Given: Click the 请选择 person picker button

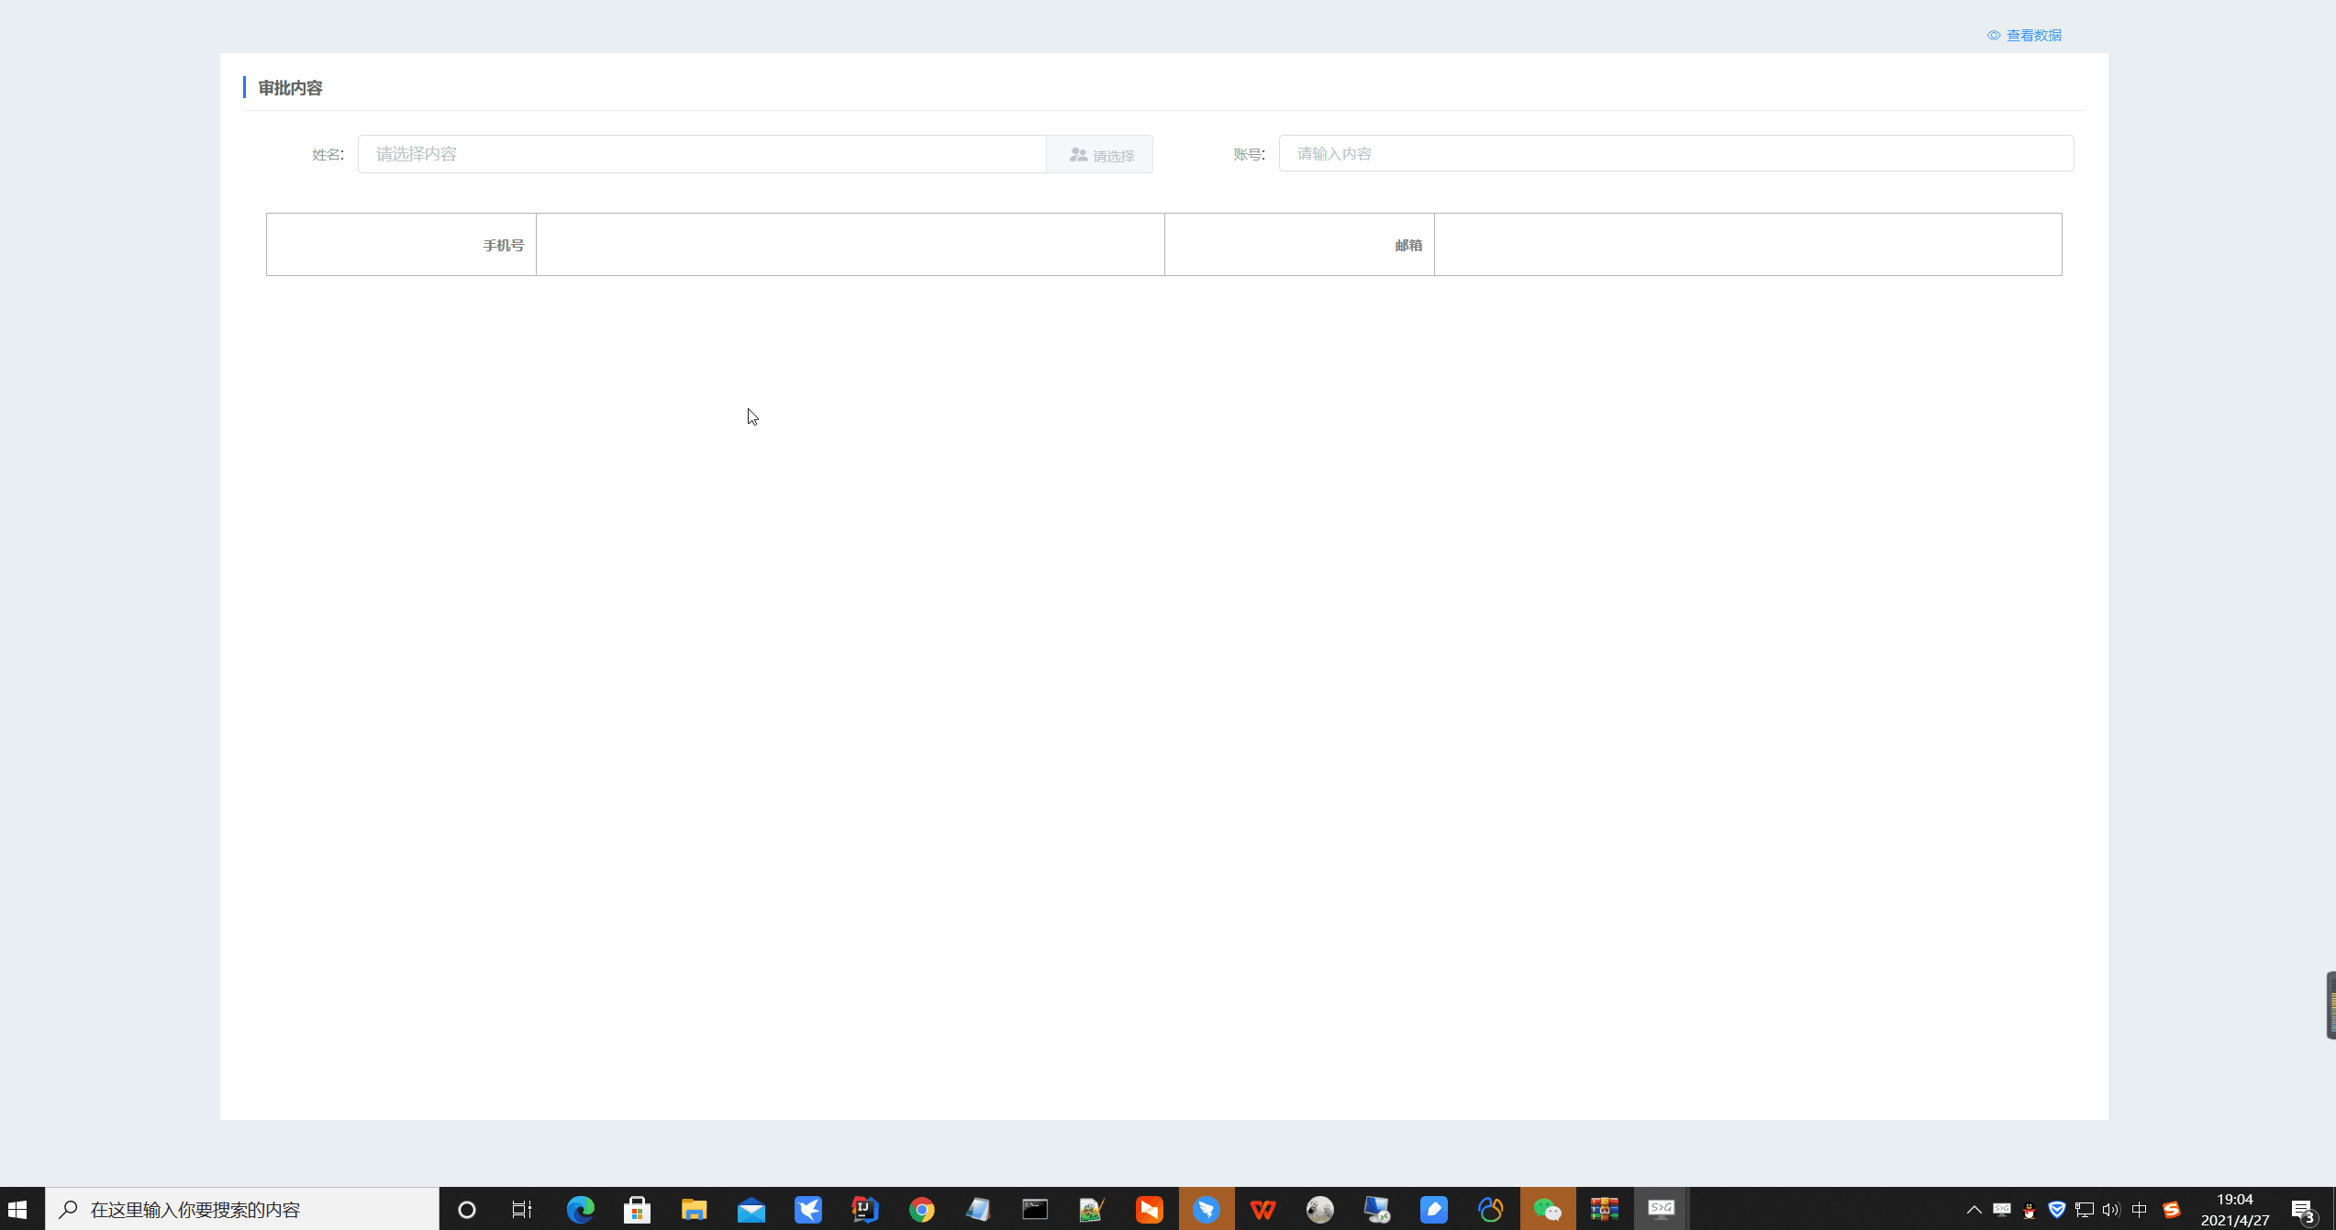Looking at the screenshot, I should tap(1100, 155).
